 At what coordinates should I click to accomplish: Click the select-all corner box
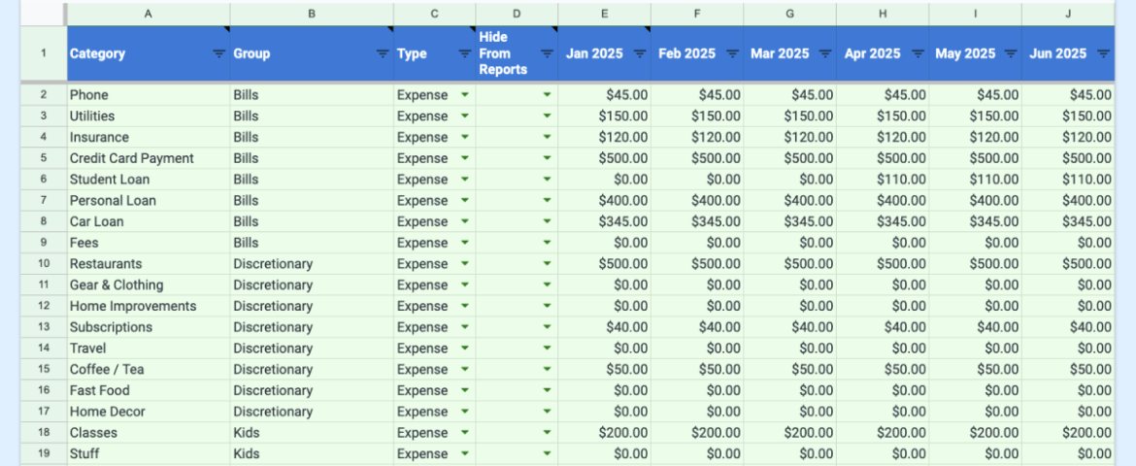tap(44, 14)
